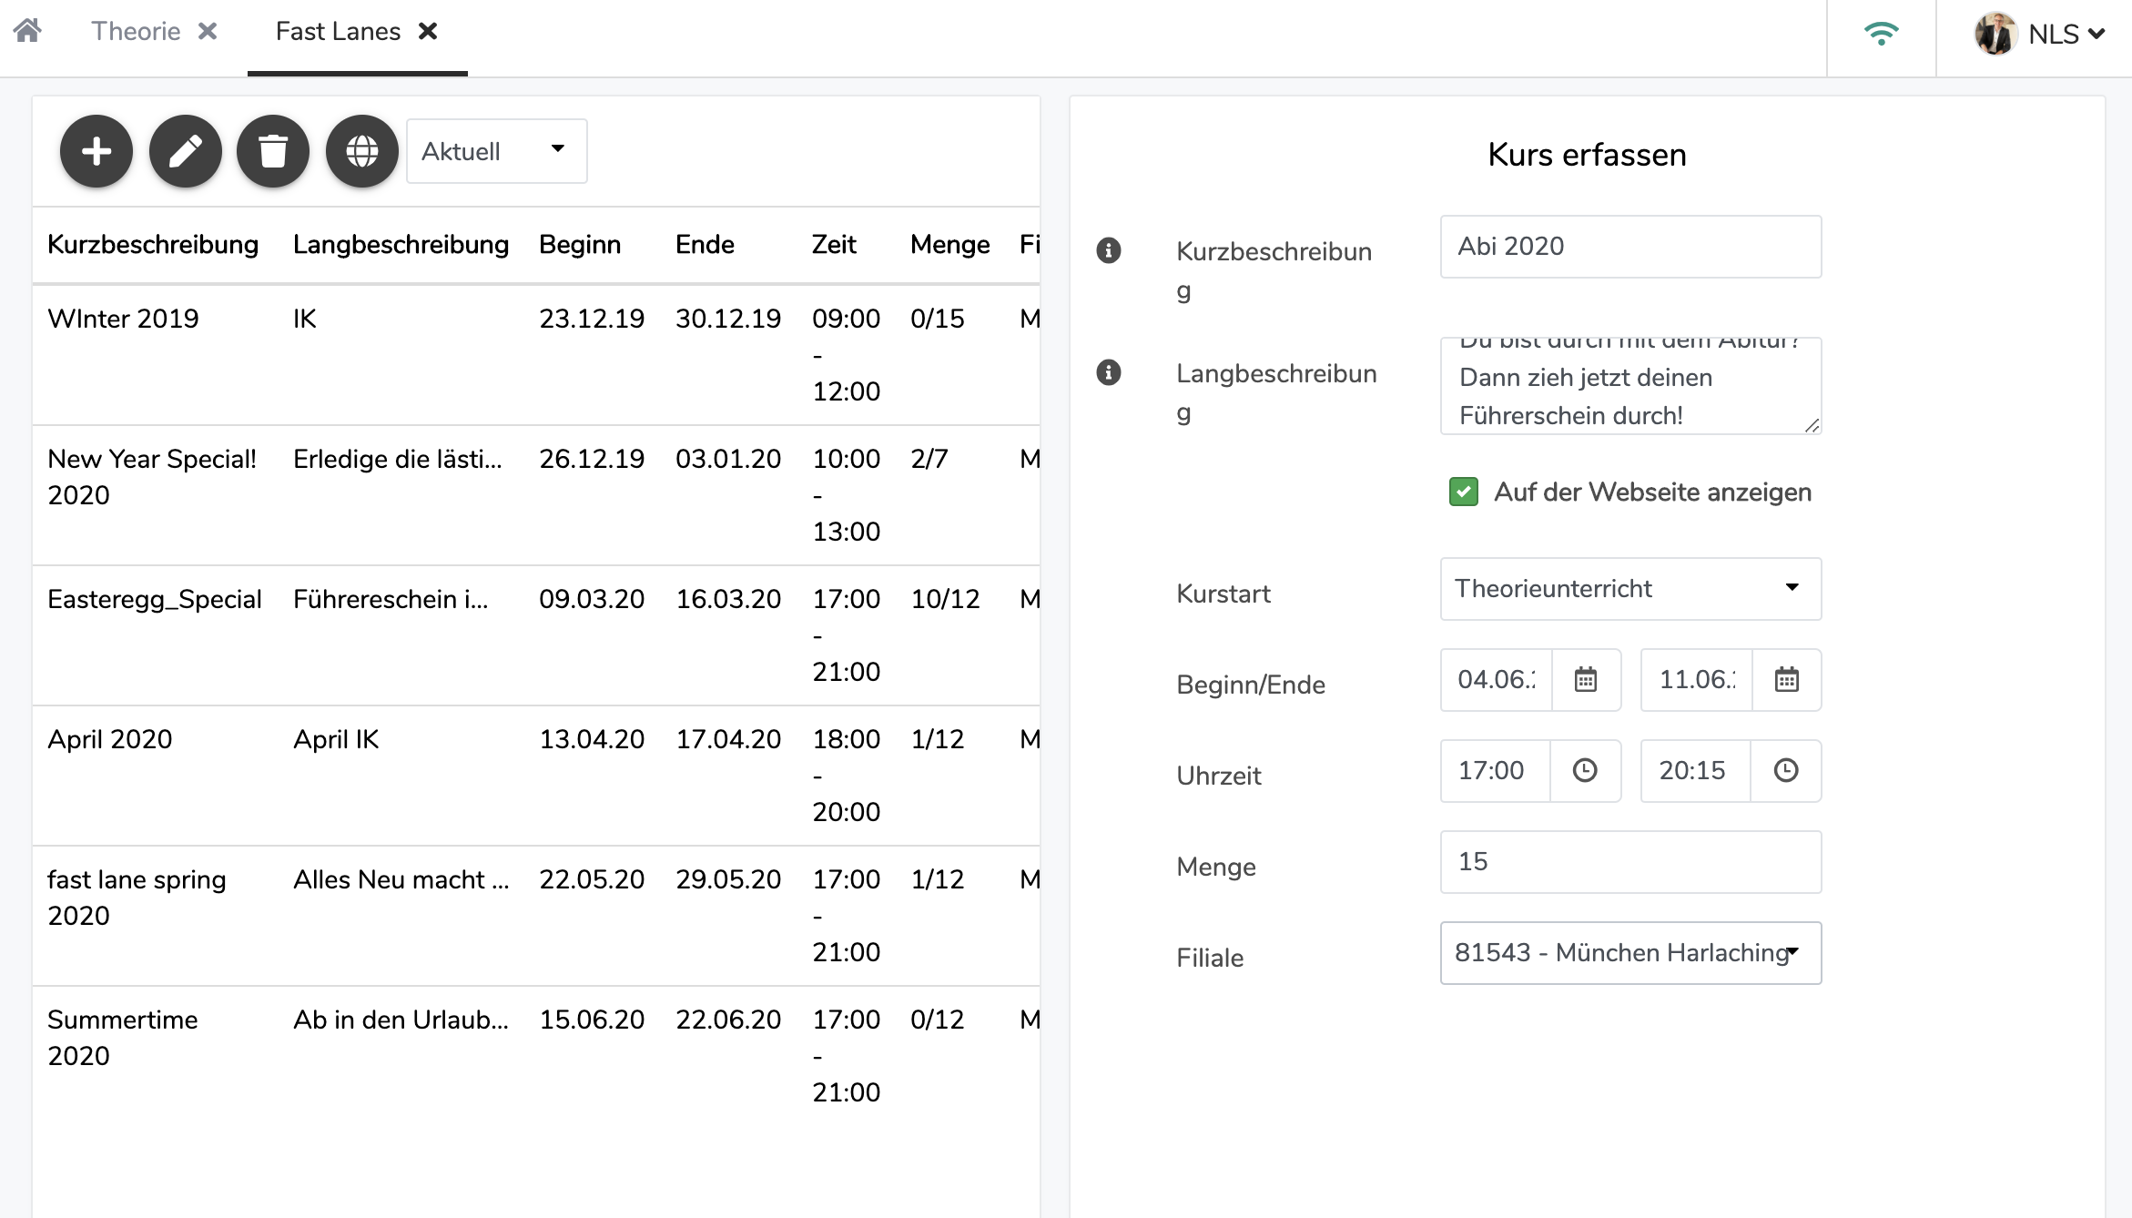The image size is (2132, 1218).
Task: Click Kurzbeschreibung field containing Abi 2020
Action: coord(1630,247)
